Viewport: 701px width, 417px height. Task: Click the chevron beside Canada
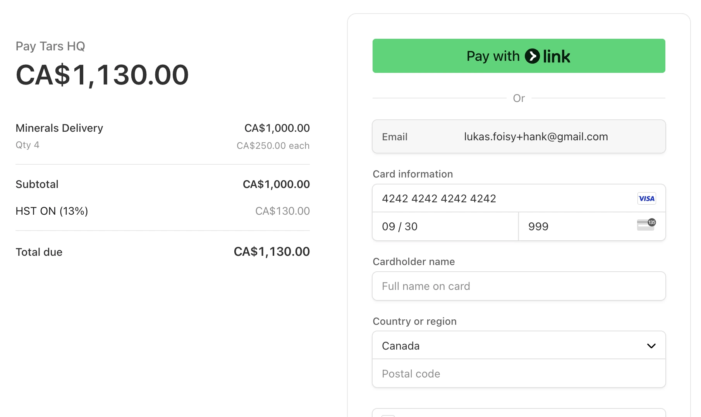pyautogui.click(x=651, y=346)
